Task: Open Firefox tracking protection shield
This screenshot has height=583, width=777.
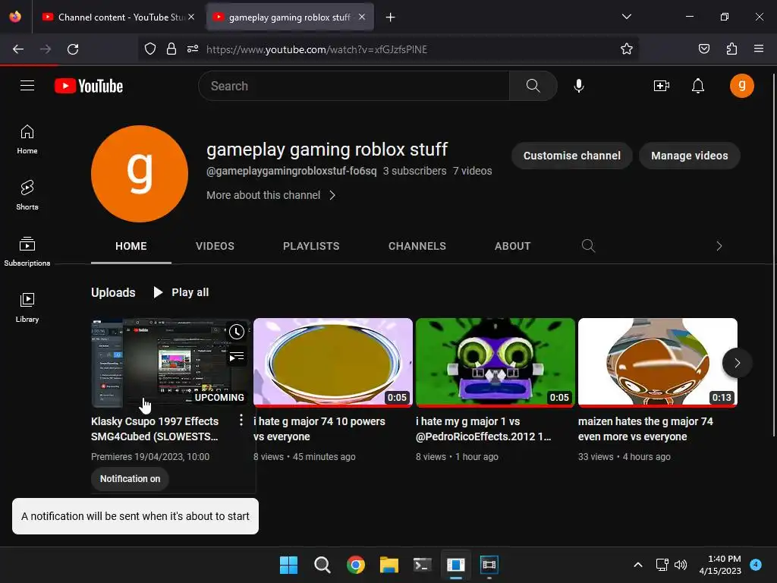Action: tap(150, 49)
